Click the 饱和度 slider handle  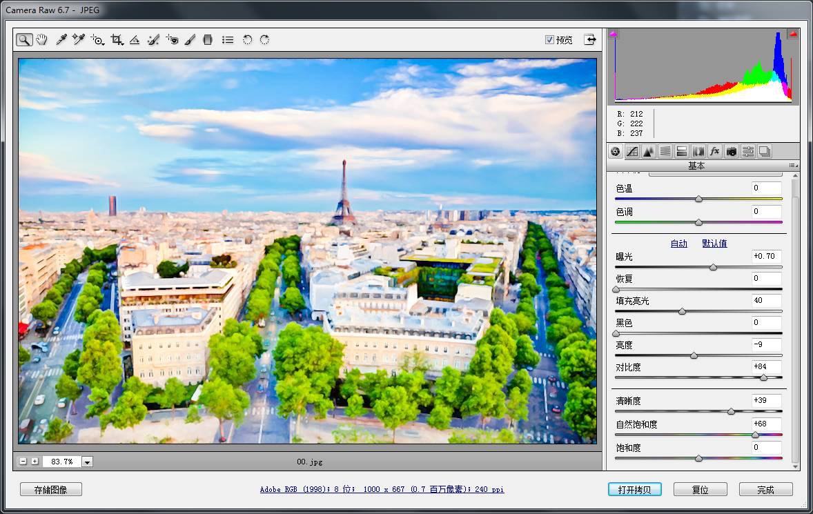coord(699,459)
